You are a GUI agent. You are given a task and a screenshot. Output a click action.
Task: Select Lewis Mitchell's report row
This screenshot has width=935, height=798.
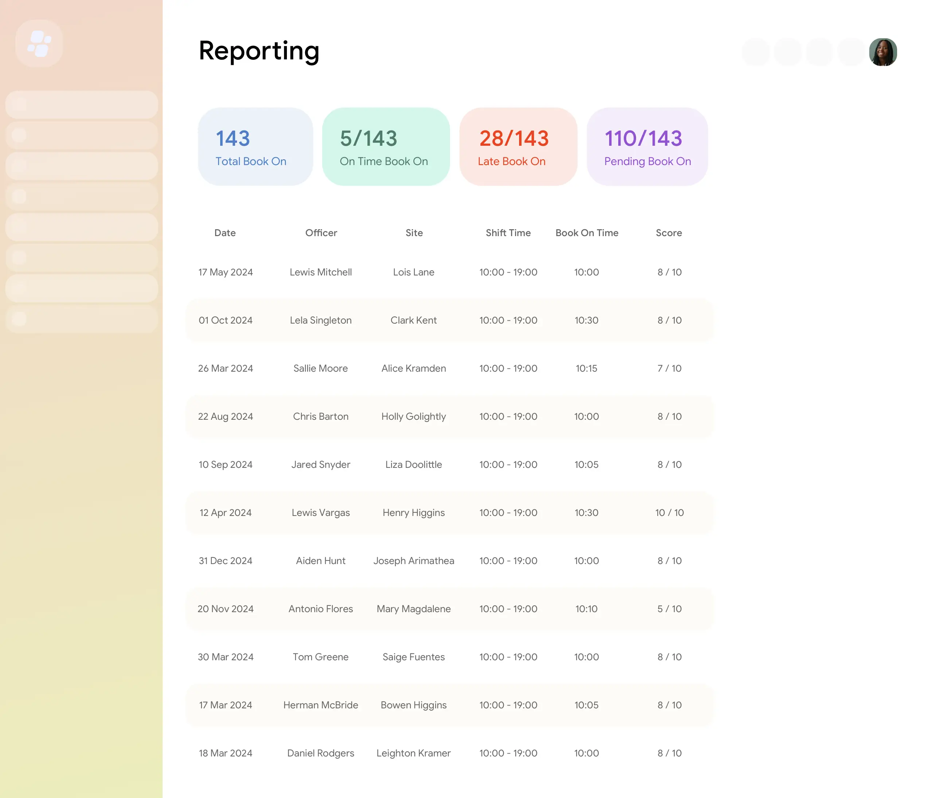click(449, 272)
